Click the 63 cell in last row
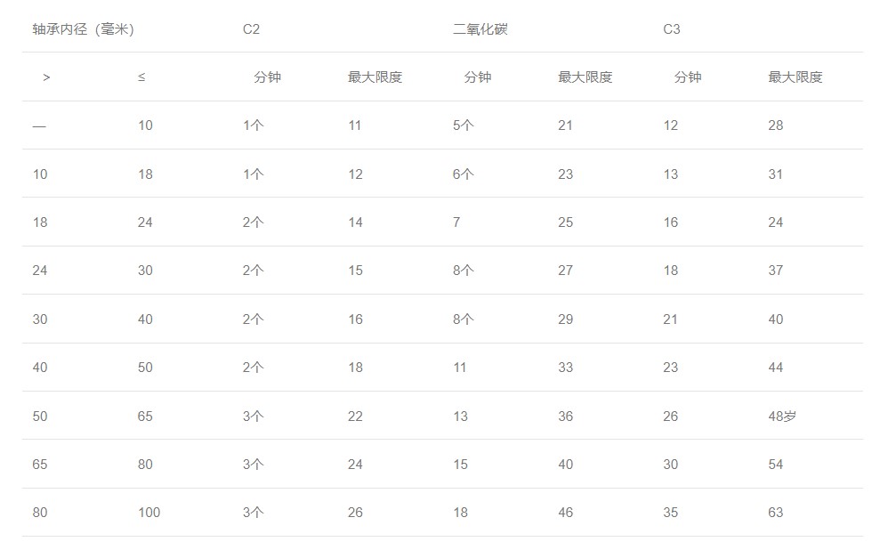Viewport: 888px width, 558px height. [x=775, y=513]
